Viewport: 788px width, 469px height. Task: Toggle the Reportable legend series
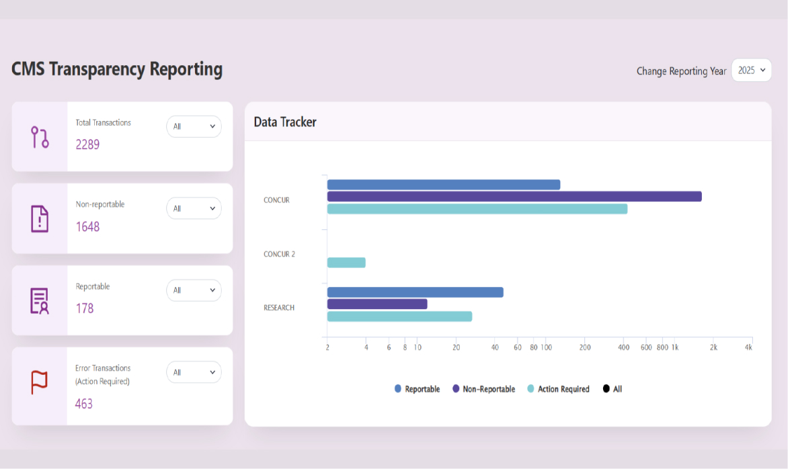coord(418,389)
